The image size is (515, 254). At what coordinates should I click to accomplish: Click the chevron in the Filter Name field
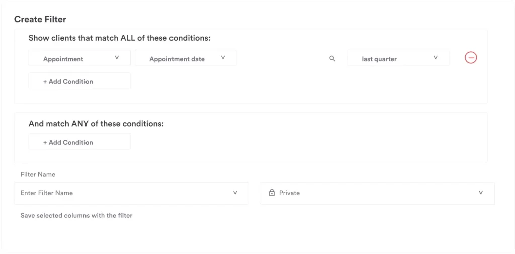click(x=235, y=193)
